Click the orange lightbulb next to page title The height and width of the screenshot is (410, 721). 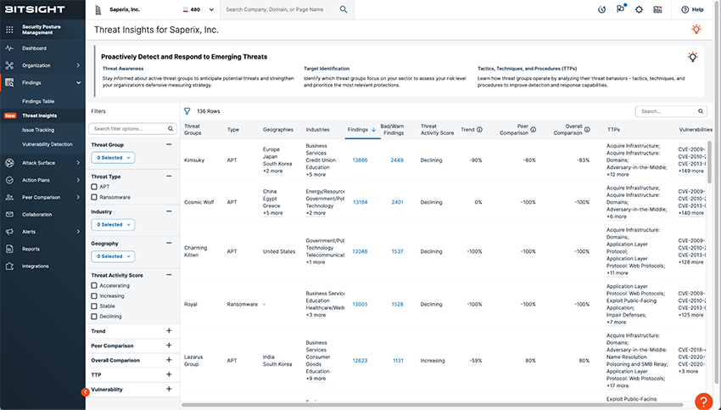696,30
